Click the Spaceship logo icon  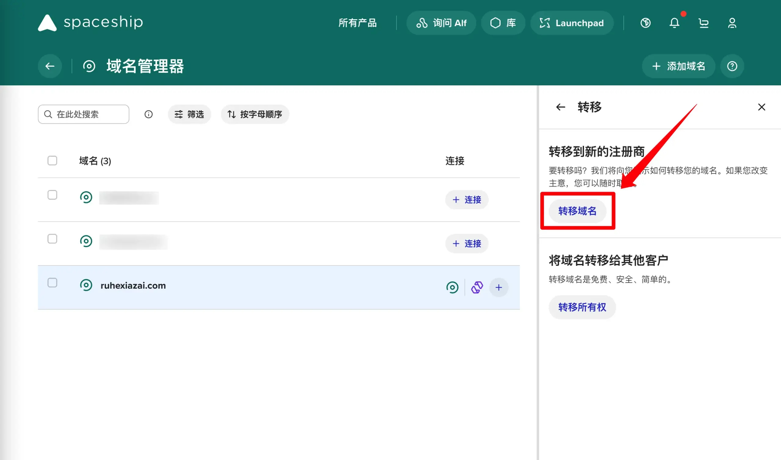[x=47, y=23]
